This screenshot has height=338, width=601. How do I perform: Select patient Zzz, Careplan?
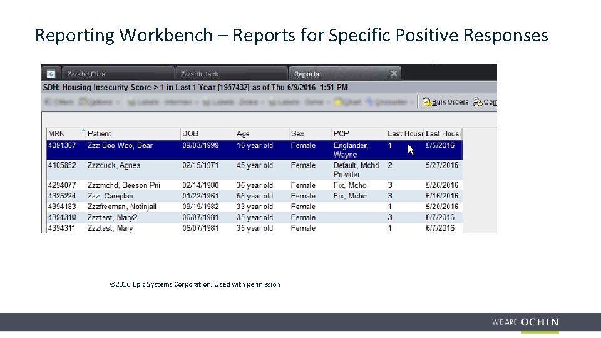click(x=110, y=196)
